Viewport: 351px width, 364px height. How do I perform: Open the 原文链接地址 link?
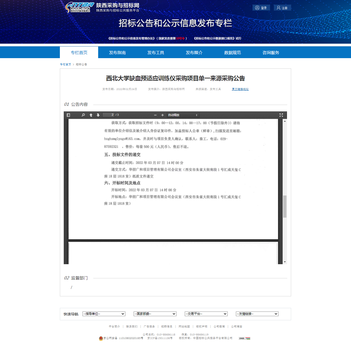pyautogui.click(x=240, y=89)
